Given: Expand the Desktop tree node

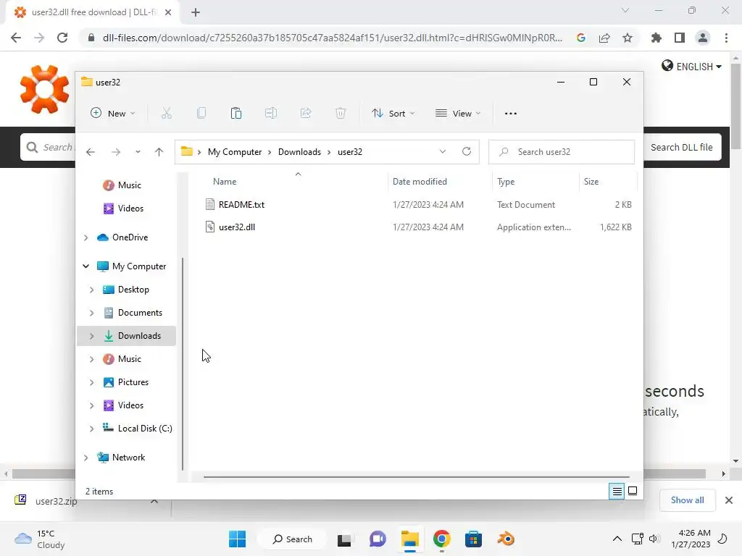Looking at the screenshot, I should [x=92, y=290].
